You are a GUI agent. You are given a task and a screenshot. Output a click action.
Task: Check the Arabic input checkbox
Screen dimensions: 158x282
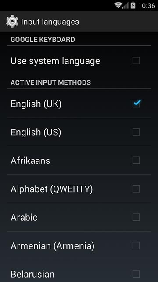point(136,217)
